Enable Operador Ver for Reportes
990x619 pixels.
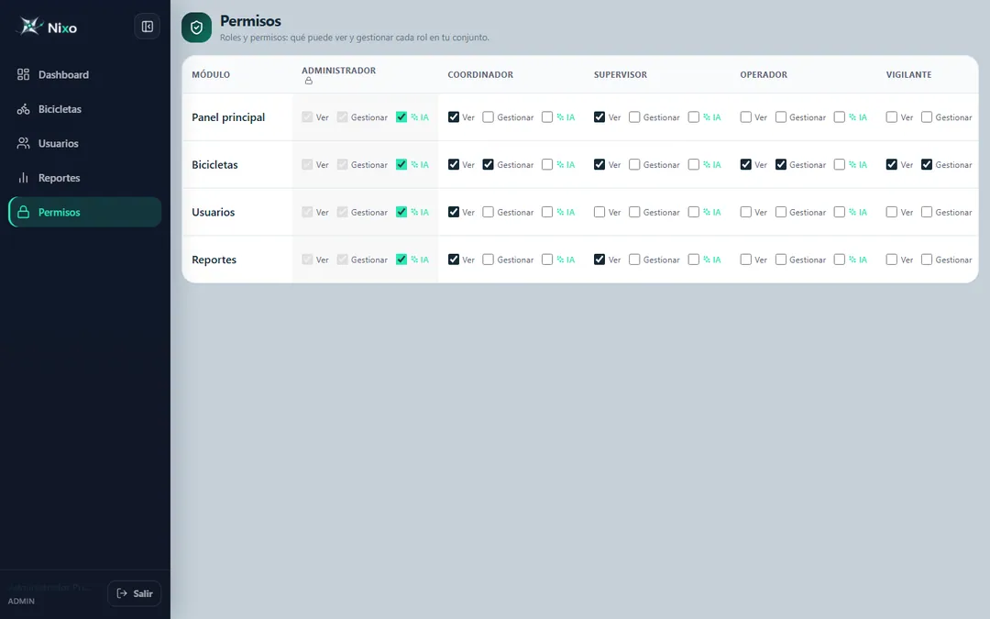pyautogui.click(x=745, y=259)
